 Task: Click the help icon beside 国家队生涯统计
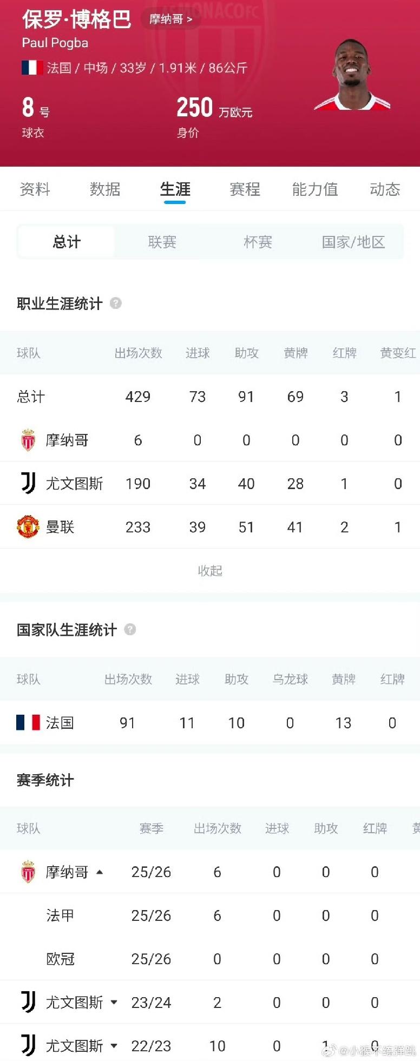pyautogui.click(x=130, y=629)
